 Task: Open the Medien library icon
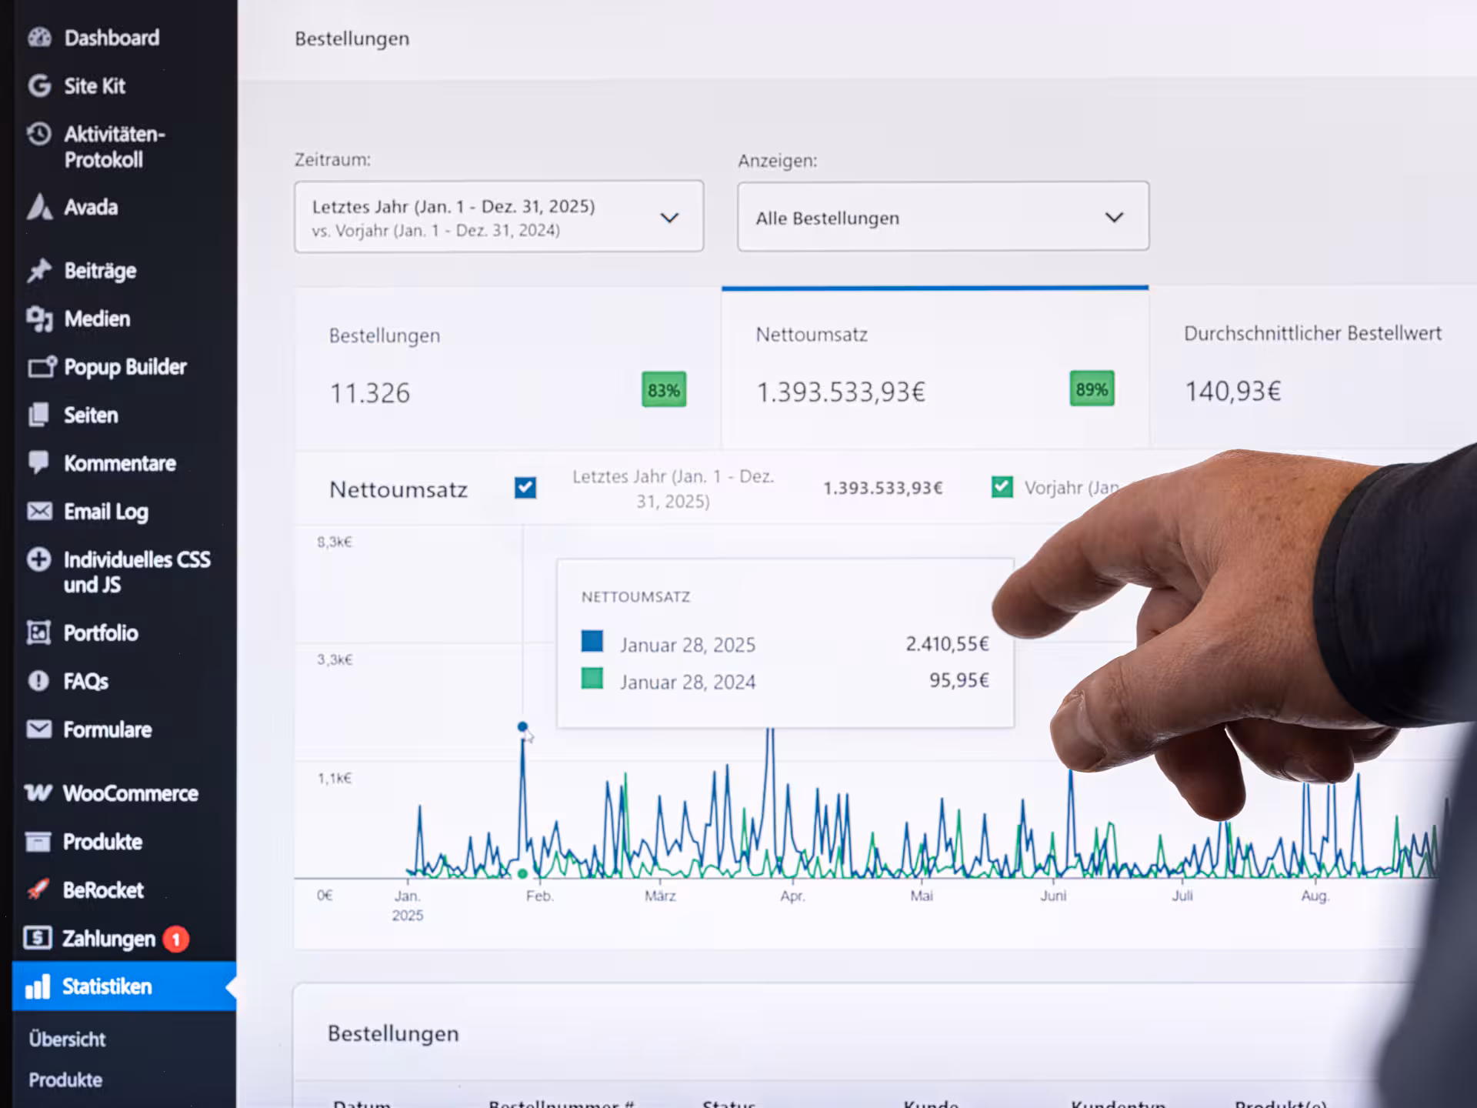(38, 319)
